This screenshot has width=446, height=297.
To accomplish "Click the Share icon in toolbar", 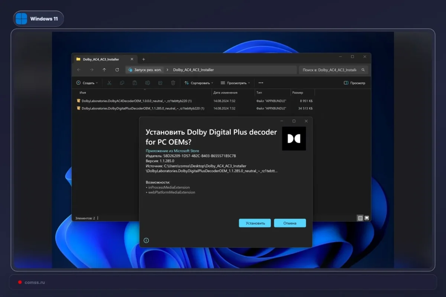I will tap(160, 83).
